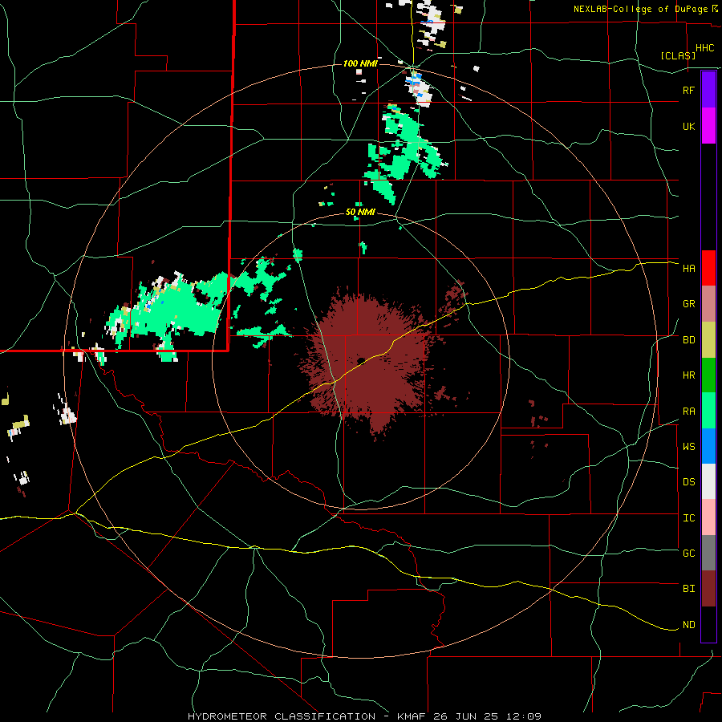
Task: Click the RF legend label
Action: pos(688,90)
